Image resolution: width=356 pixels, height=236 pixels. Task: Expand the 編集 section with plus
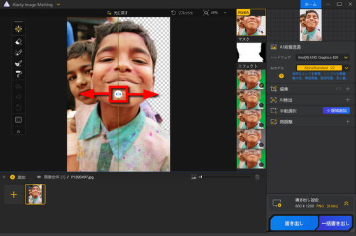[348, 89]
